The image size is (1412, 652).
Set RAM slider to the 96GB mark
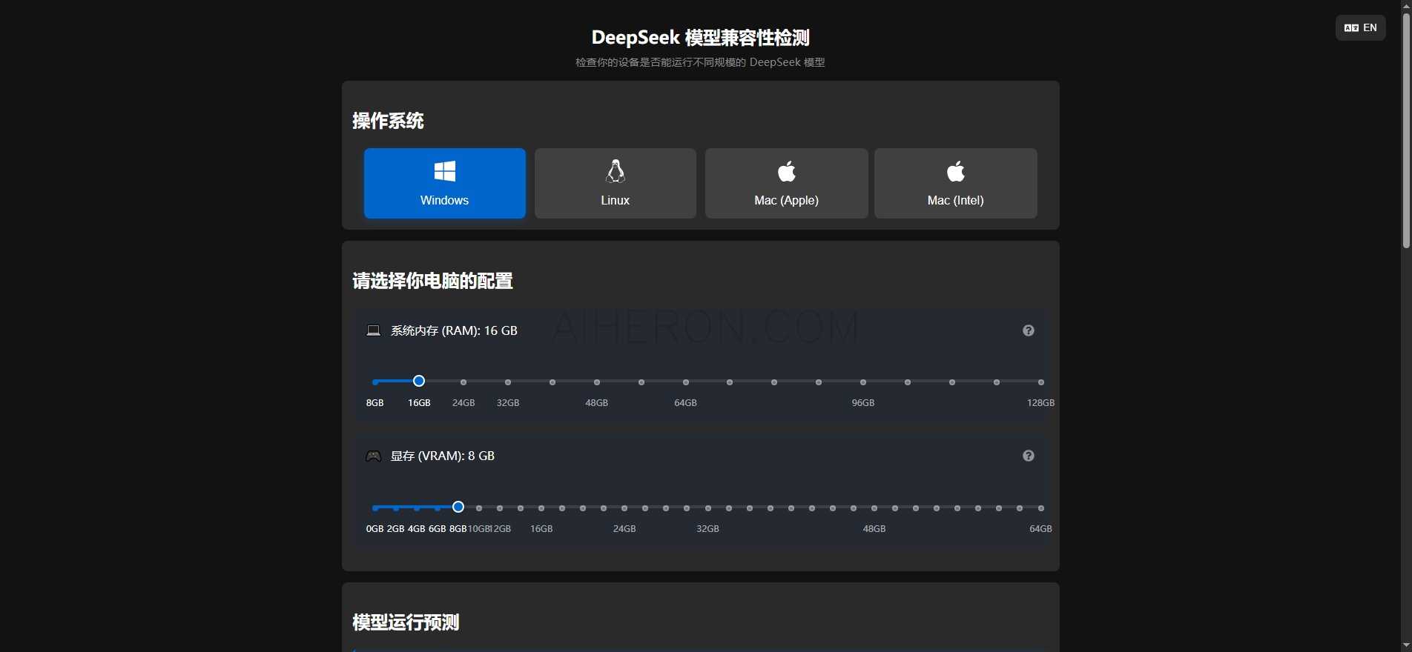point(863,382)
